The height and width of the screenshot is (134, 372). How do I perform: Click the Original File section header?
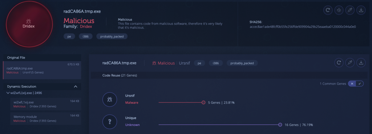point(42,58)
